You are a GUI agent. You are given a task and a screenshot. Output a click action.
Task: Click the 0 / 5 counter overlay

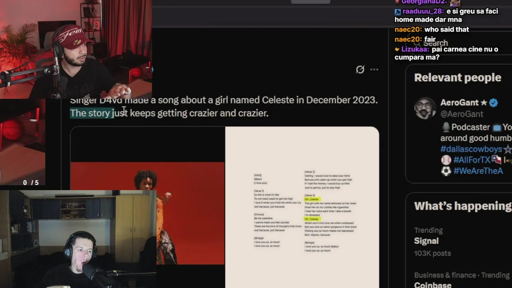(x=31, y=183)
